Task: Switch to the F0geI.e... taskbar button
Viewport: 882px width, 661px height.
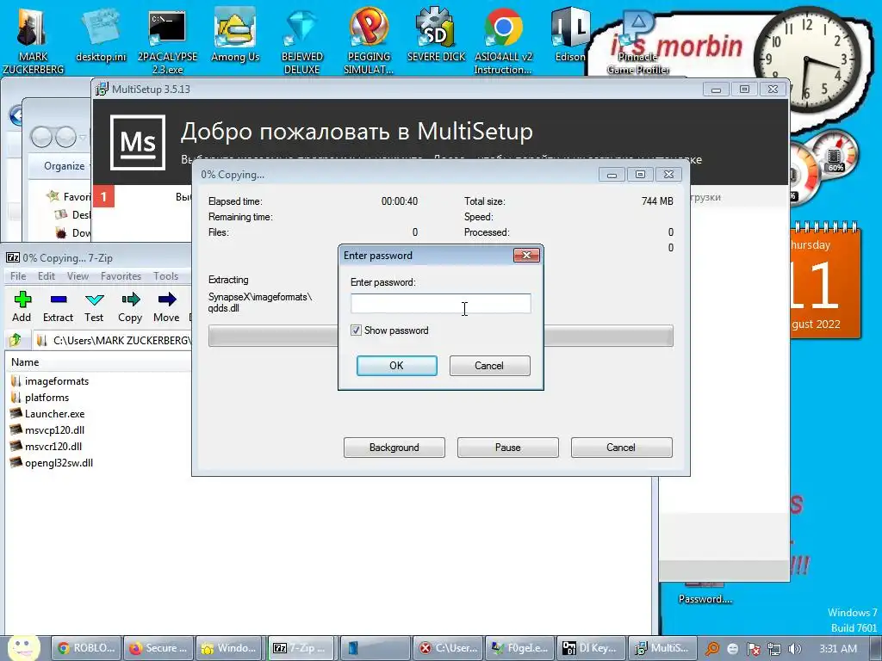Action: pyautogui.click(x=519, y=648)
